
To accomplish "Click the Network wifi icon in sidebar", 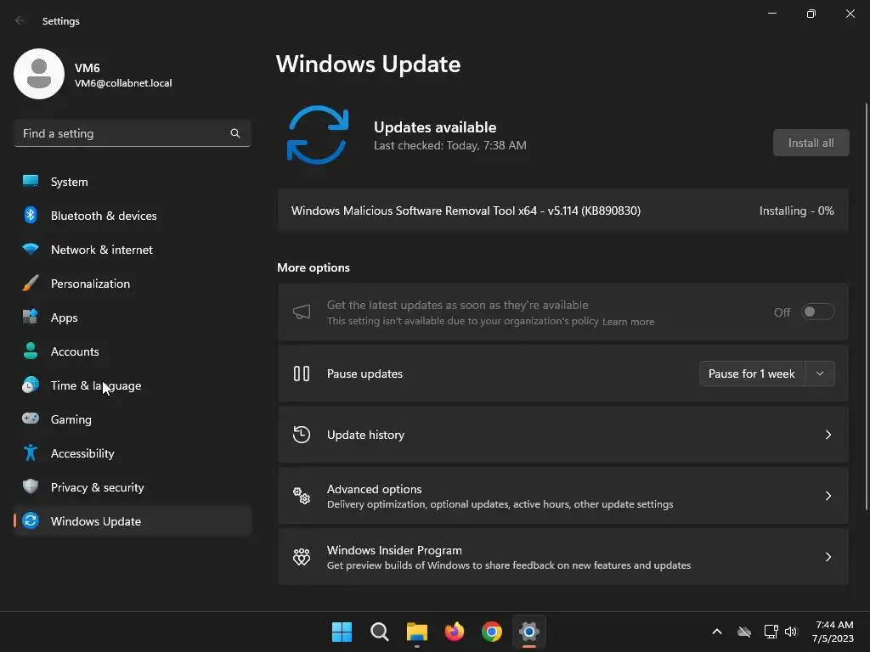I will point(31,249).
